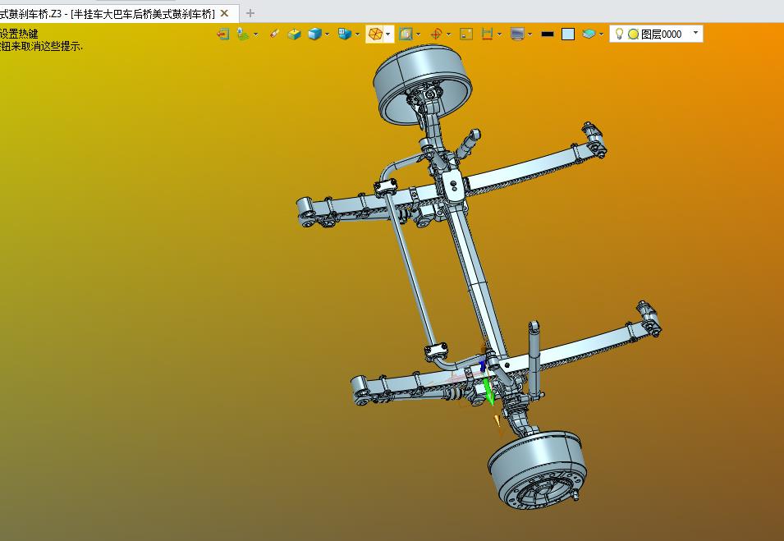Expand the layer manager icon dropdown
Viewport: 784px width, 541px height.
pos(601,34)
